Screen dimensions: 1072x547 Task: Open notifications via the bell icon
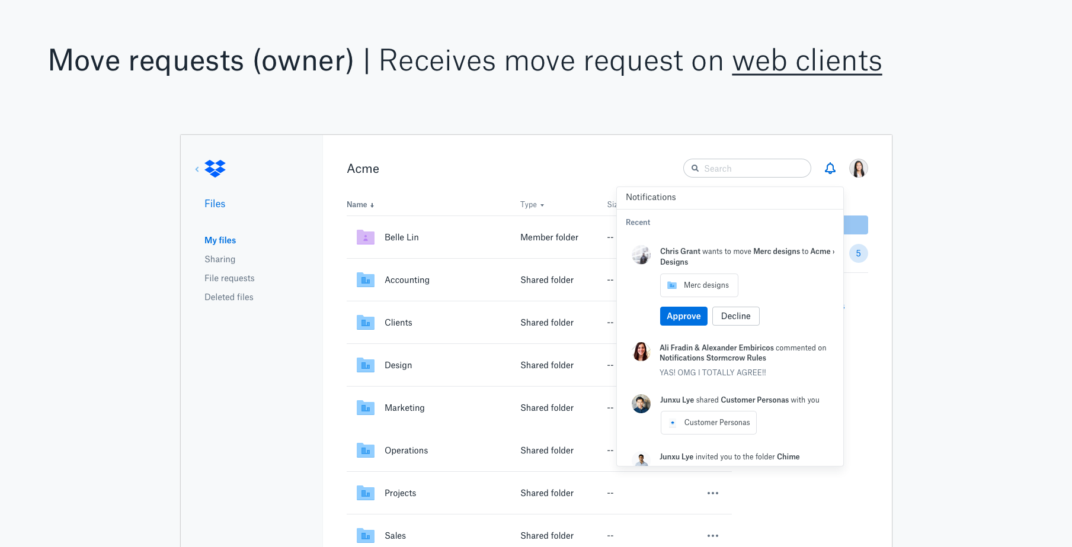(830, 168)
